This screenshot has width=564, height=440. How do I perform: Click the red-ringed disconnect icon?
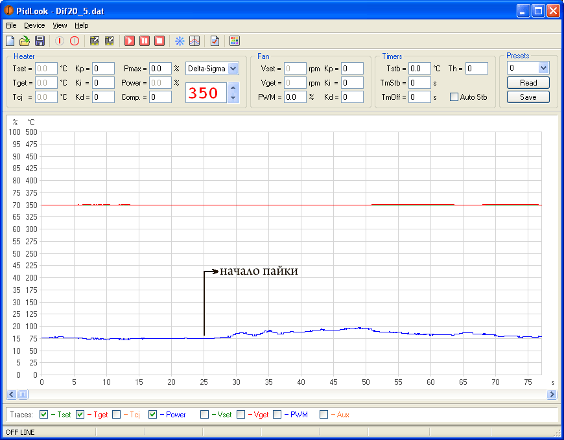point(75,41)
